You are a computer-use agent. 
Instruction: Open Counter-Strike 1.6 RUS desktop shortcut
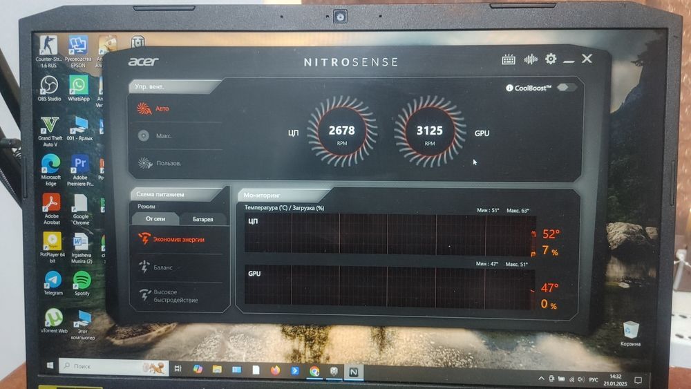tap(49, 52)
